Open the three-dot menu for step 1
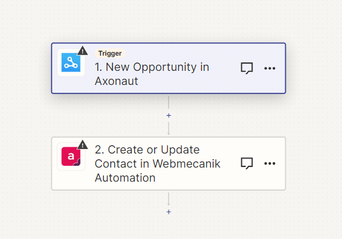The width and height of the screenshot is (342, 239). (270, 68)
